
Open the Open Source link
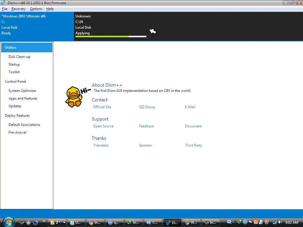point(103,126)
